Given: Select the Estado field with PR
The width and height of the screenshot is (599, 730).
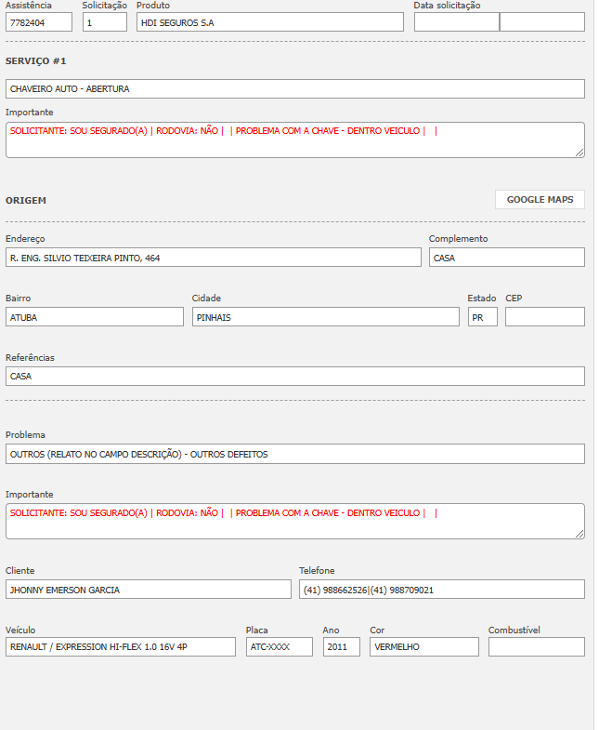Looking at the screenshot, I should tap(482, 317).
